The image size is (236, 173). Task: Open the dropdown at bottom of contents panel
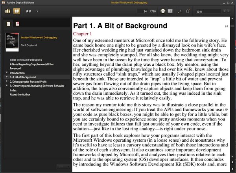[x=63, y=166]
